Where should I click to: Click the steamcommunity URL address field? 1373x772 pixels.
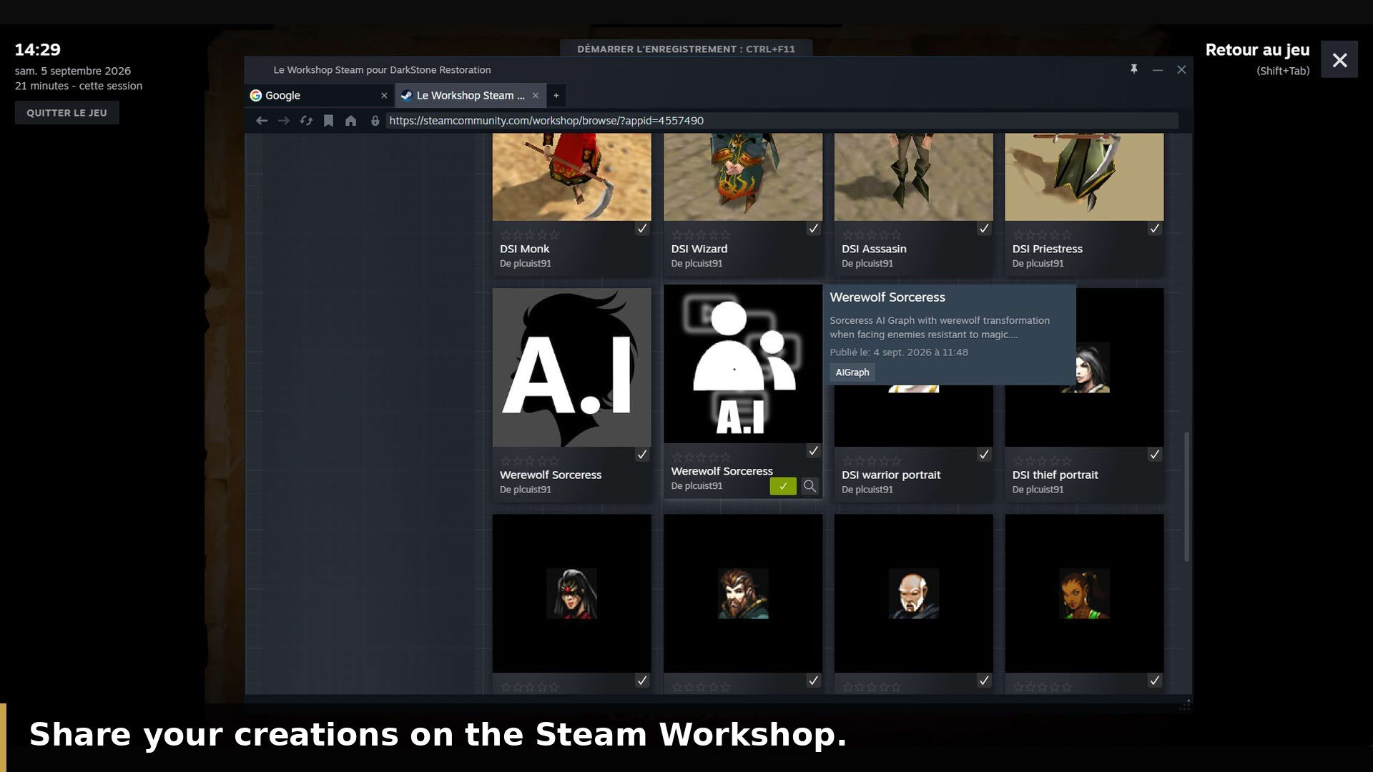coord(782,121)
